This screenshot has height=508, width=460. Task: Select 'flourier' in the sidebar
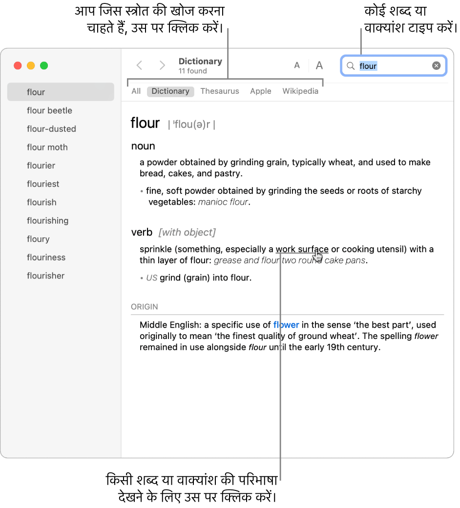[x=41, y=166]
